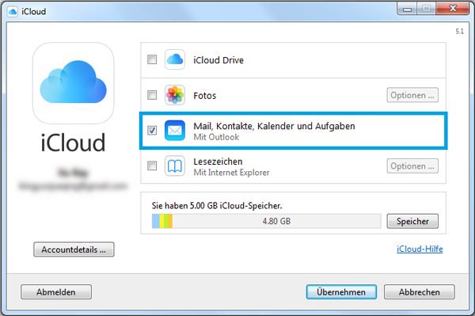Click the Lesezeichen label
475x316 pixels.
(x=218, y=162)
